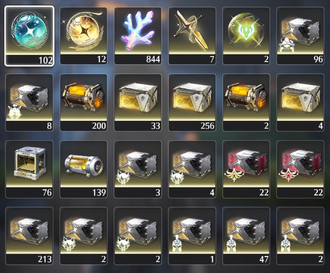Click the yellow cylinder tube item showing 139
This screenshot has width=330, height=273.
pyautogui.click(x=84, y=169)
